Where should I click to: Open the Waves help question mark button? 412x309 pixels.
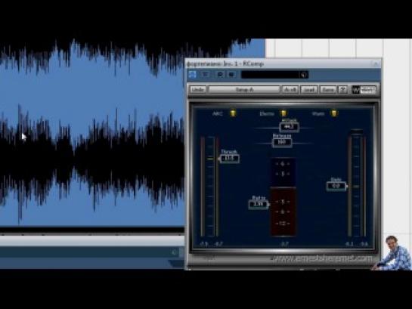coord(343,90)
